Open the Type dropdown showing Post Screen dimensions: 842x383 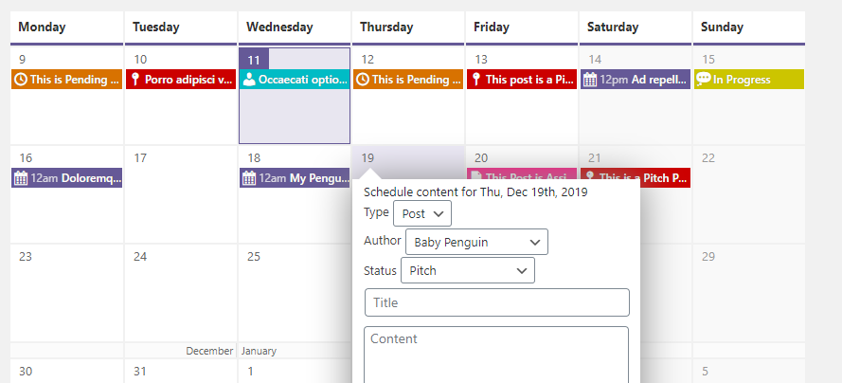422,213
